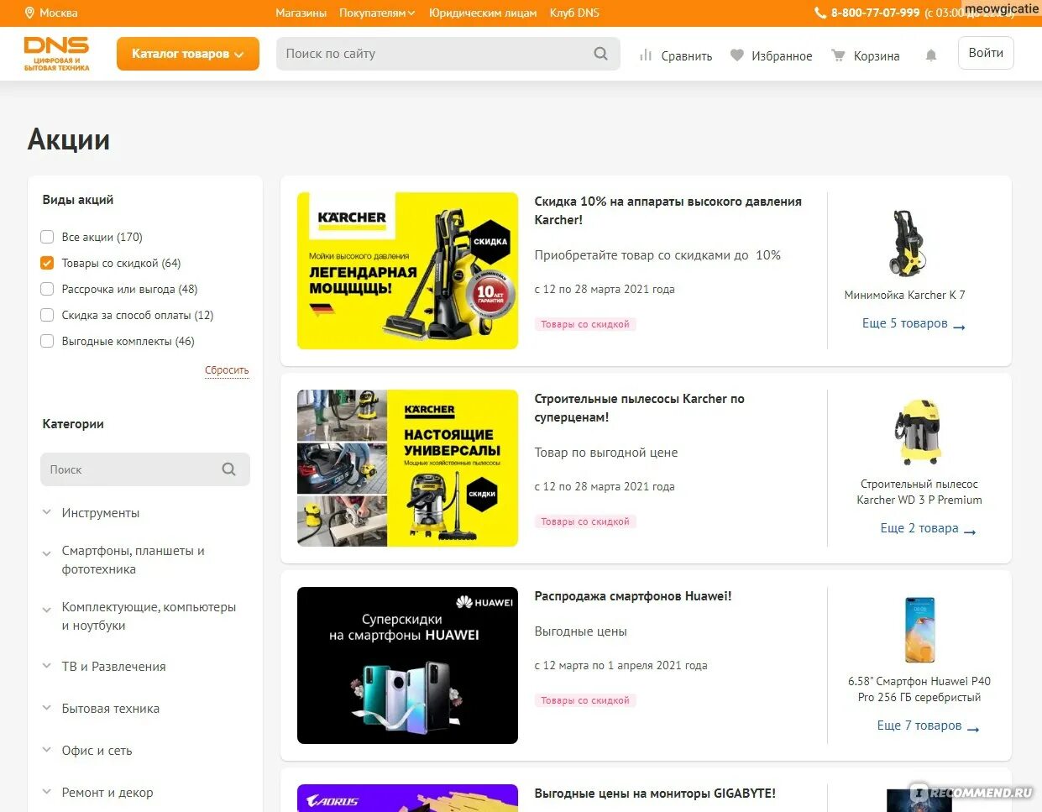Open the Каталог товаров dropdown
1042x812 pixels.
coord(187,54)
